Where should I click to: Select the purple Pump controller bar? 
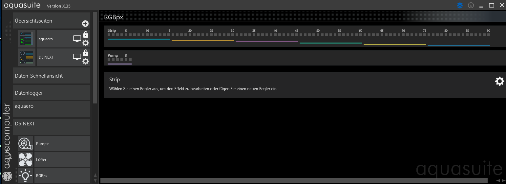tap(120, 64)
